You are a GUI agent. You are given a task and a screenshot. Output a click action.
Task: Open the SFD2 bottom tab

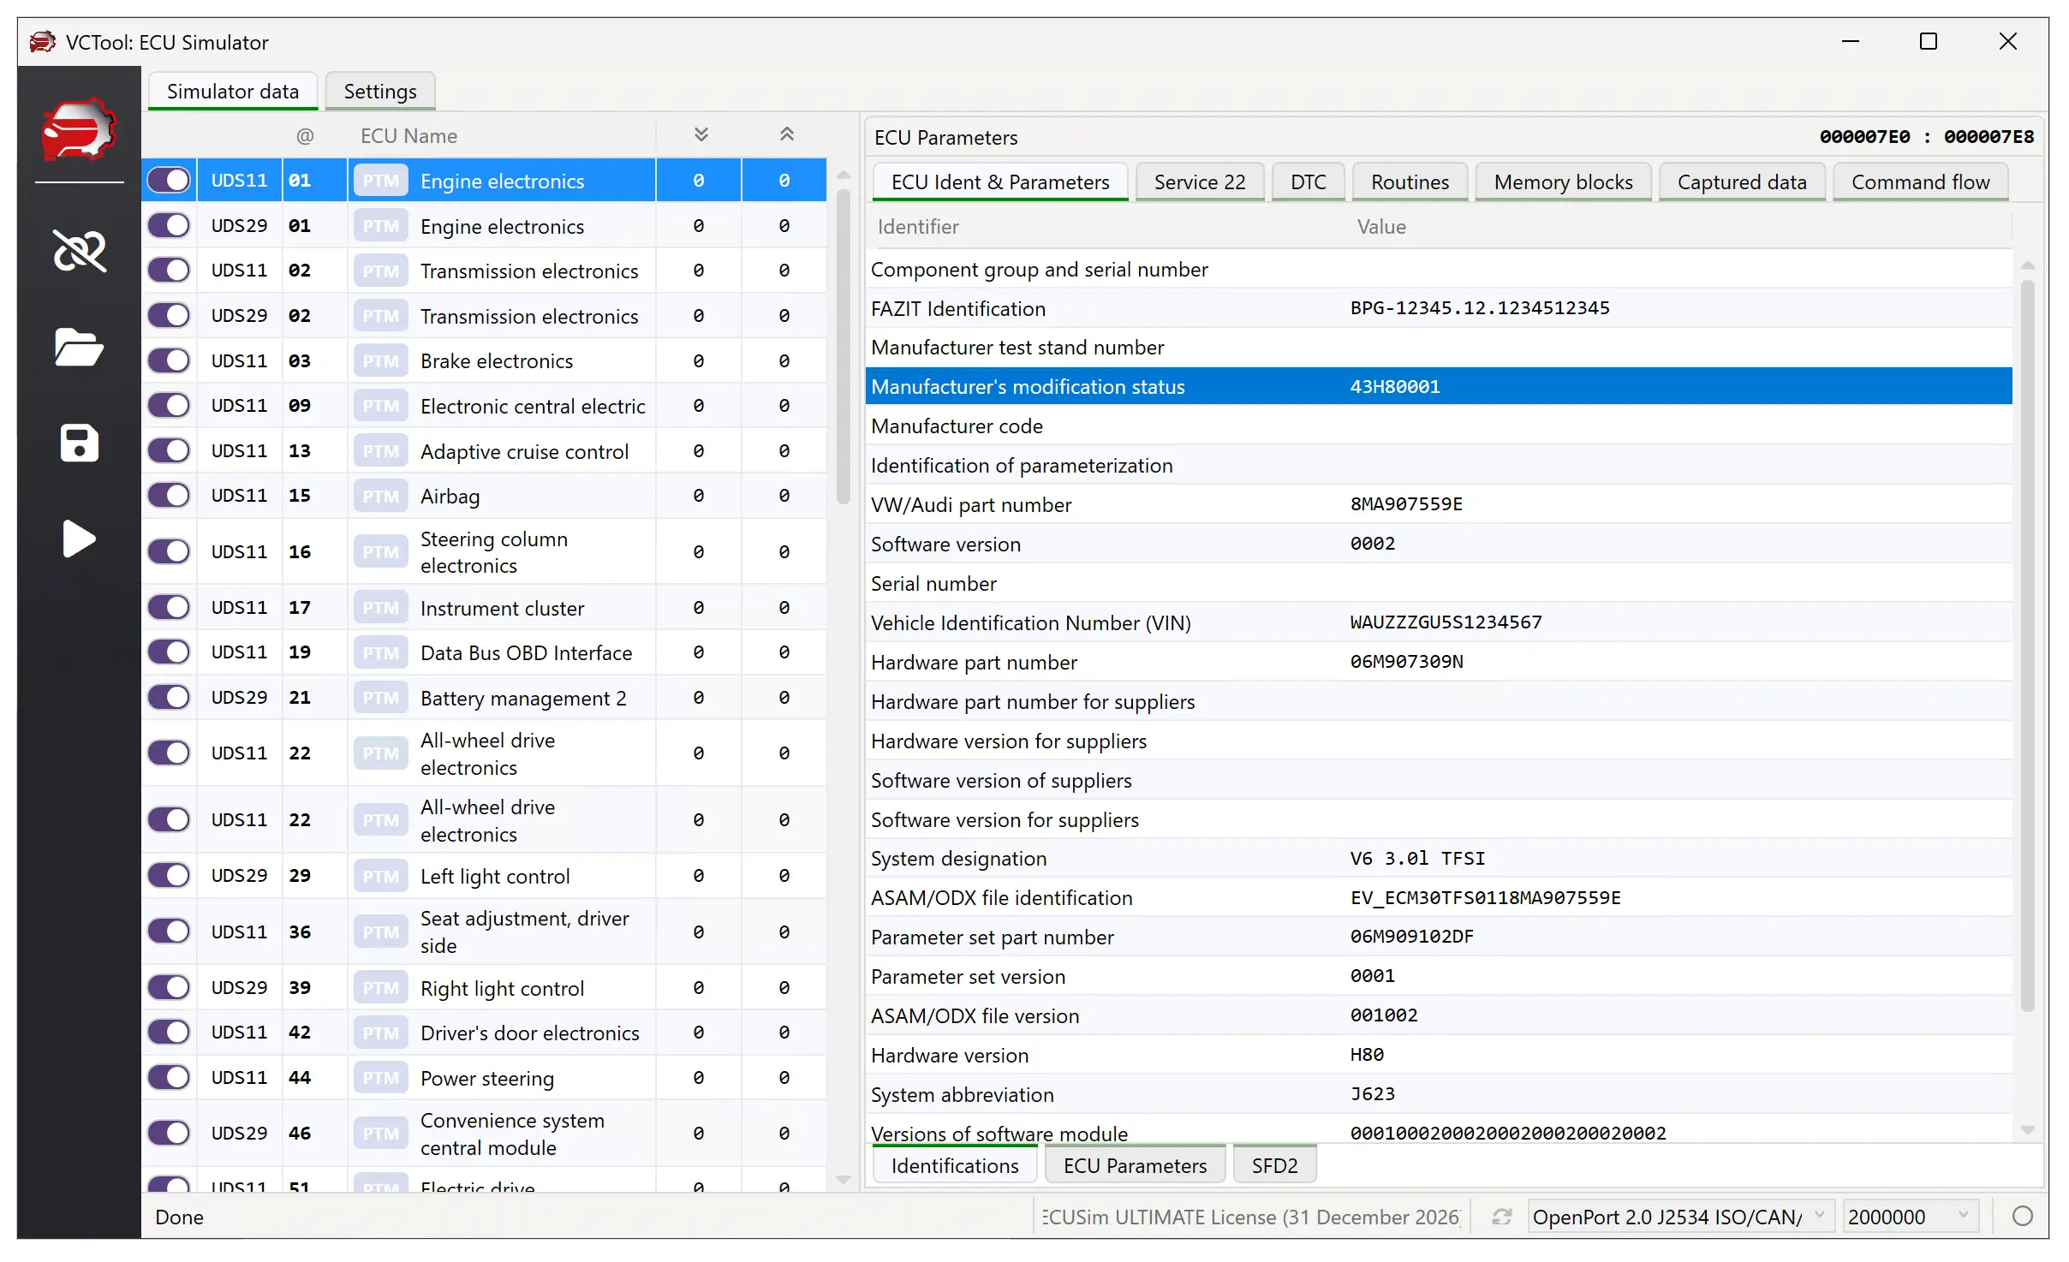pos(1273,1166)
